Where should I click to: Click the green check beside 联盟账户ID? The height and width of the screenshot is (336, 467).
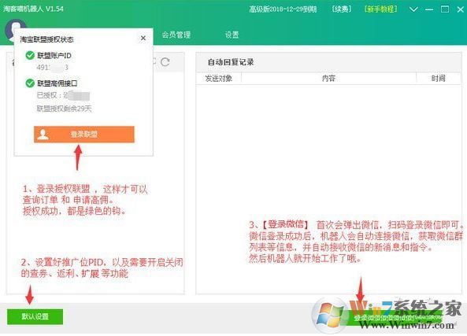(x=30, y=55)
